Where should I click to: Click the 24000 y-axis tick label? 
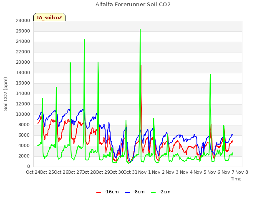tap(23, 42)
